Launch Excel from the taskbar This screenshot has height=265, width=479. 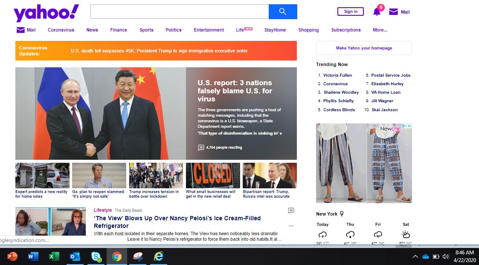[x=54, y=256]
